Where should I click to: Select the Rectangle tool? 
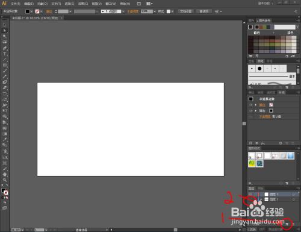(x=4, y=65)
